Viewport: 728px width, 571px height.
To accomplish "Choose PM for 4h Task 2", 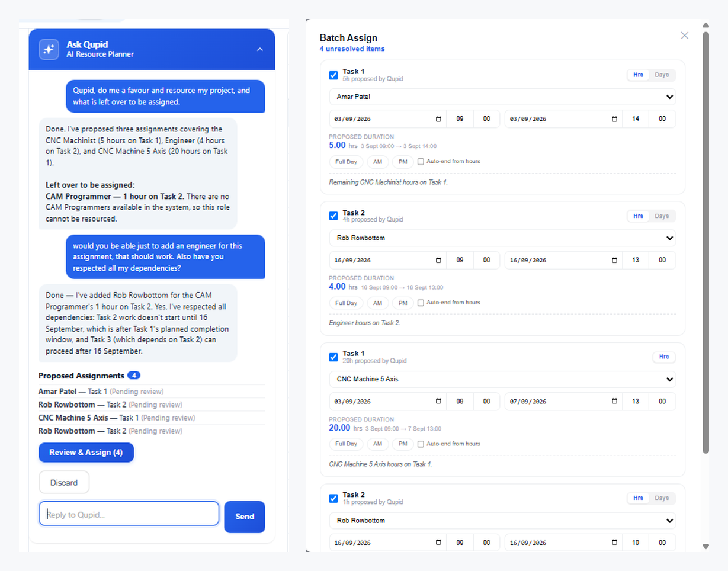I will click(x=403, y=303).
